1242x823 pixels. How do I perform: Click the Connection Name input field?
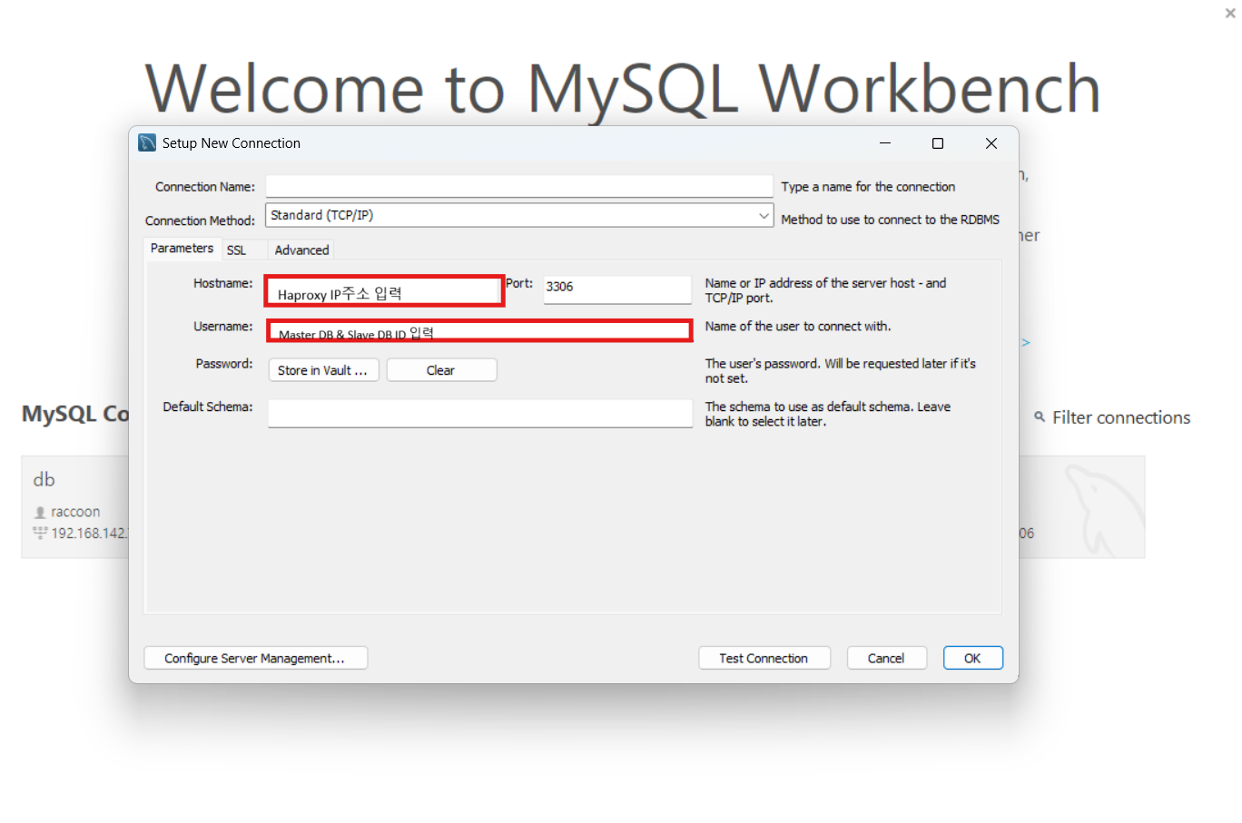coord(518,186)
